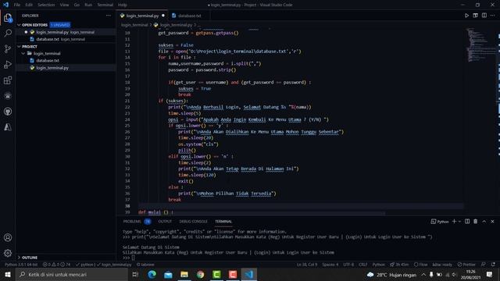The width and height of the screenshot is (500, 281).
Task: Open the Selection menu
Action: click(46, 5)
